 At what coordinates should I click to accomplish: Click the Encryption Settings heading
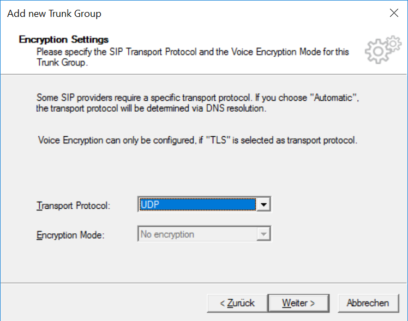pos(64,39)
